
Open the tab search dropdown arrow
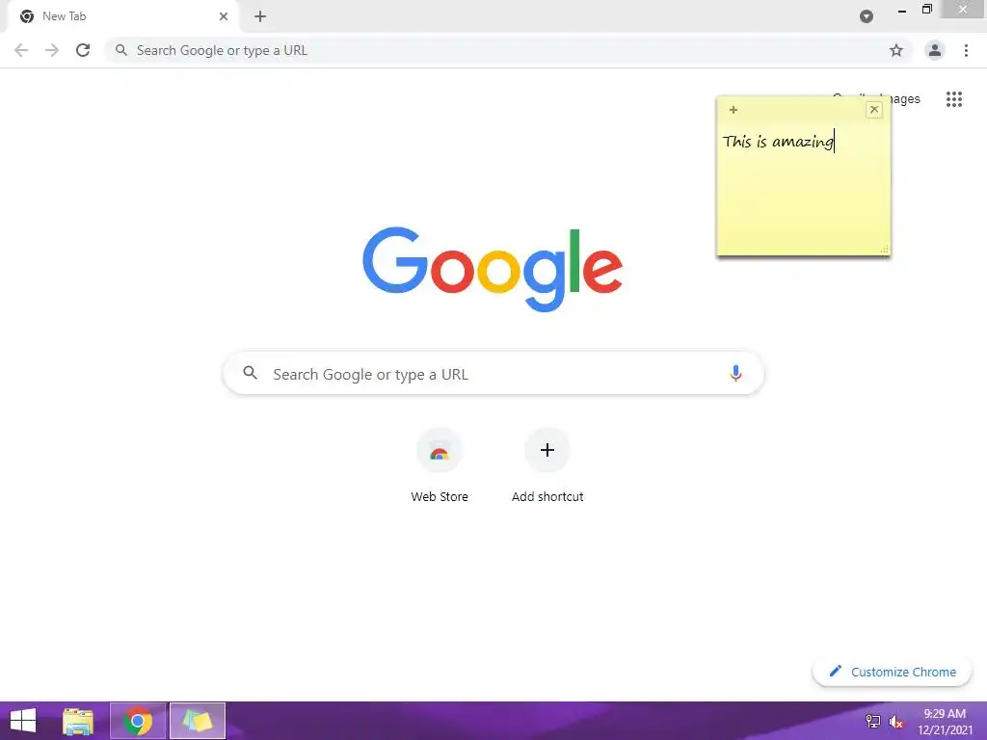click(867, 16)
